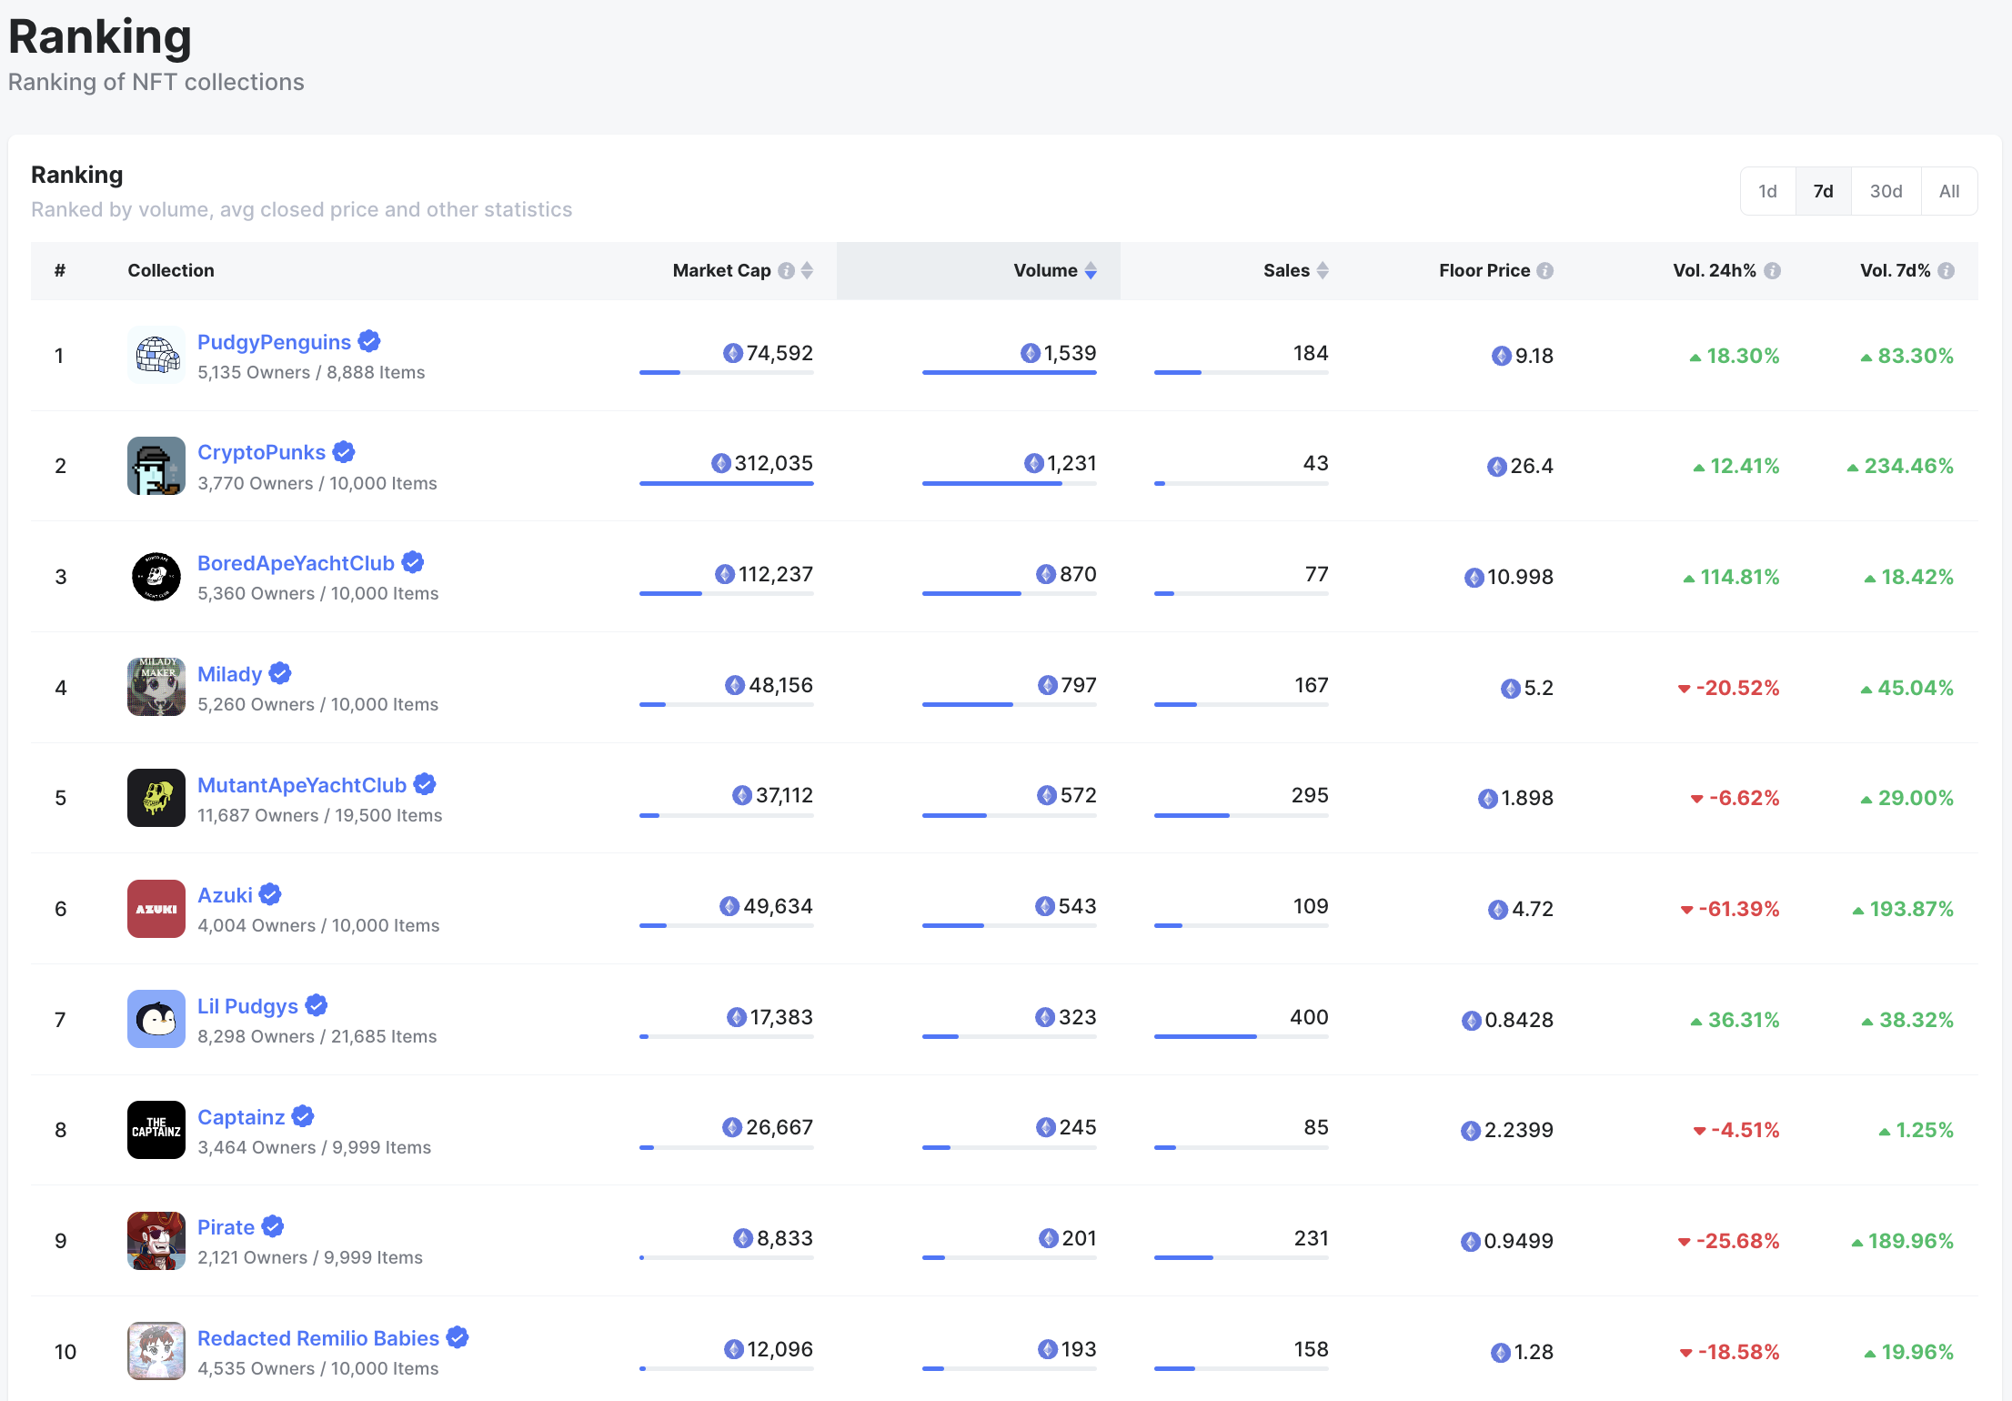This screenshot has height=1401, width=2012.
Task: Click Lil Pudgys verified badge icon
Action: pyautogui.click(x=317, y=1005)
